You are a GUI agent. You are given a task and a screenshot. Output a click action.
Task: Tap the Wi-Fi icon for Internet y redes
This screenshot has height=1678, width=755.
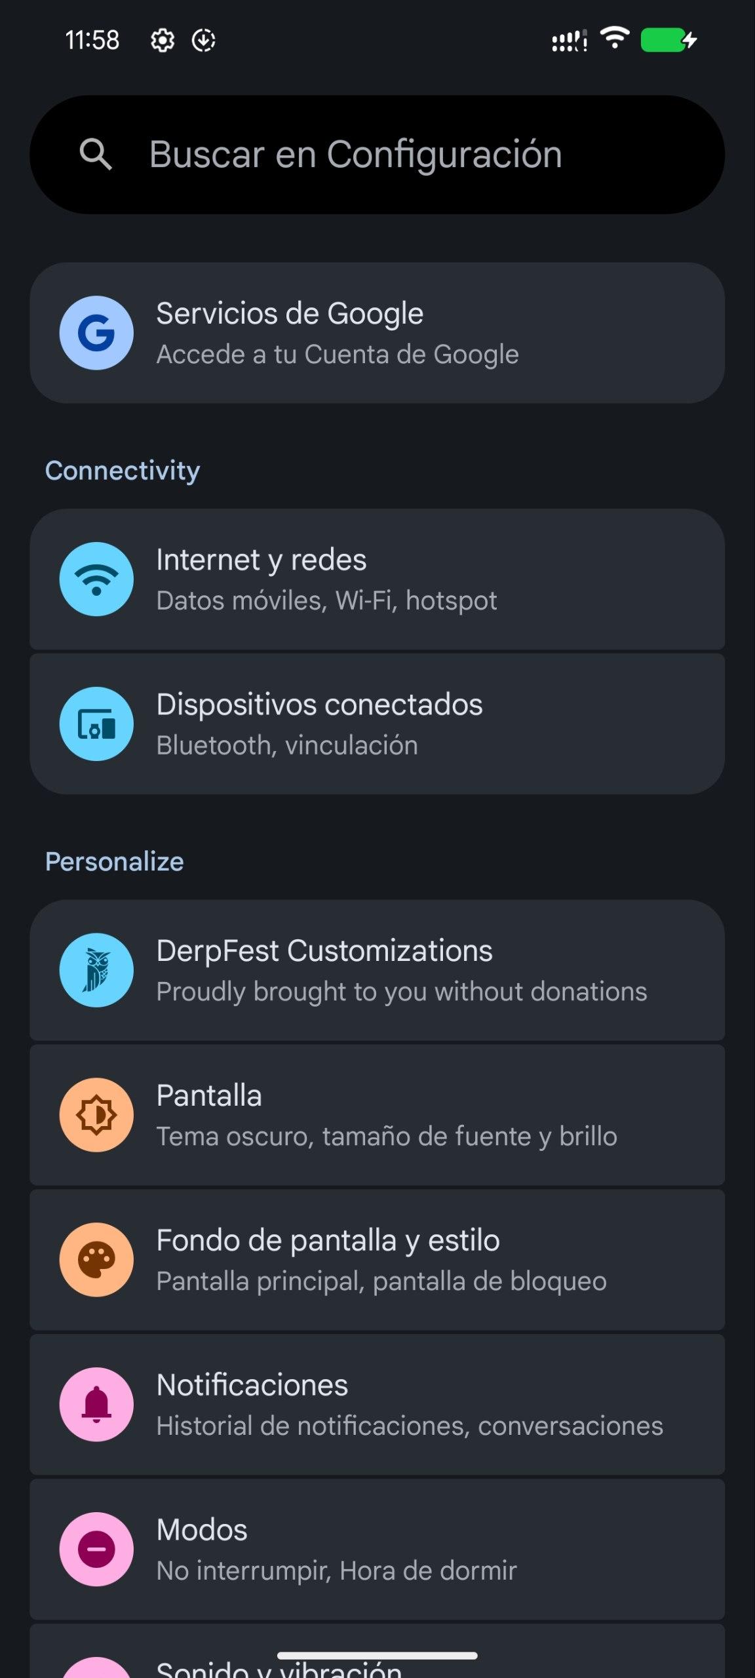96,579
